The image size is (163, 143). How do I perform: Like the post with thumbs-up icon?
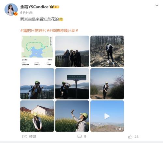click(x=130, y=136)
